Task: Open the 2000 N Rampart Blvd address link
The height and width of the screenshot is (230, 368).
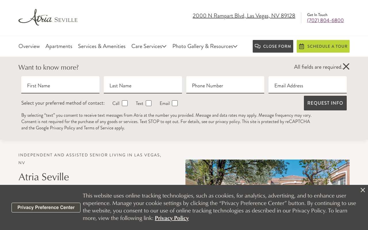Action: point(244,16)
